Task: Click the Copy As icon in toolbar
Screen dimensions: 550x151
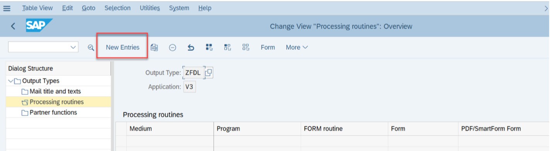Action: (154, 47)
